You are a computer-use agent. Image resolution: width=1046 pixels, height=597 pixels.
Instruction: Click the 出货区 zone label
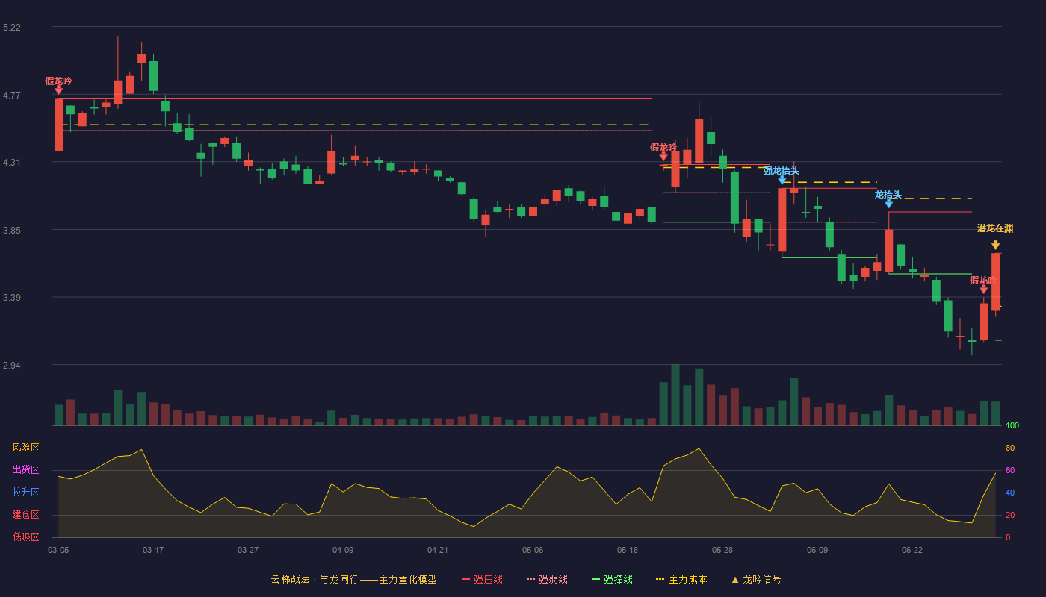click(x=25, y=470)
